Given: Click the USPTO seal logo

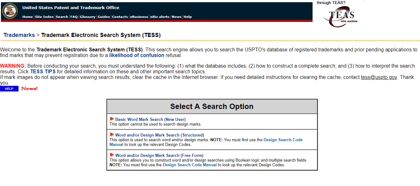Looking at the screenshot, I should click(x=10, y=11).
